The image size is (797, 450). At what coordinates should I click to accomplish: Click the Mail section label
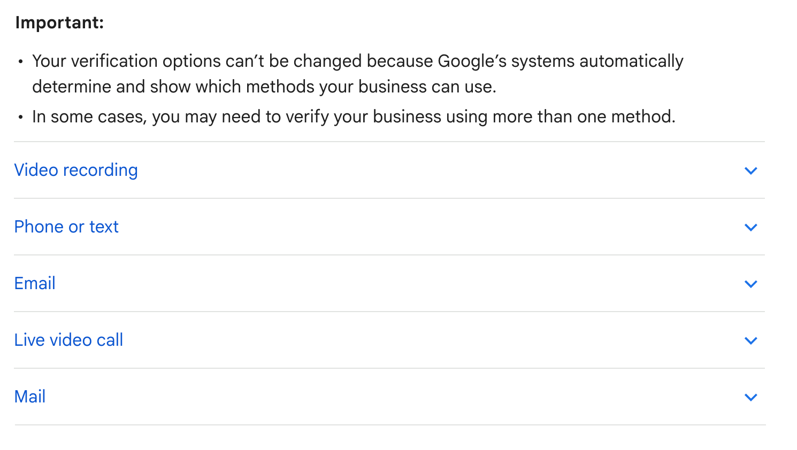(30, 397)
